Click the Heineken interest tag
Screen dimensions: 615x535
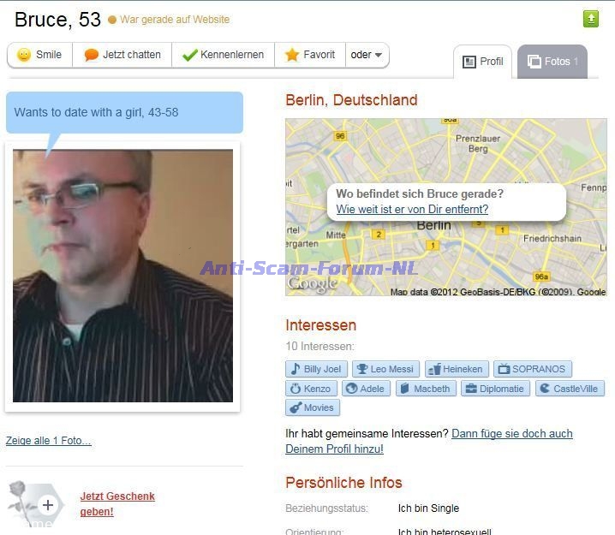(x=457, y=369)
